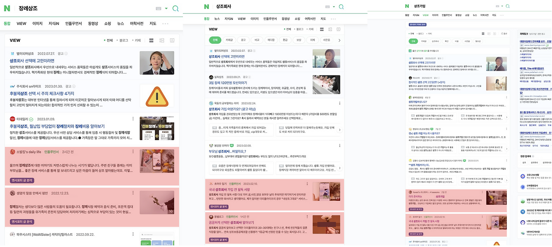Open the 쇼핑 tab in the 장례상조 window
The width and height of the screenshot is (552, 247).
coord(108,24)
